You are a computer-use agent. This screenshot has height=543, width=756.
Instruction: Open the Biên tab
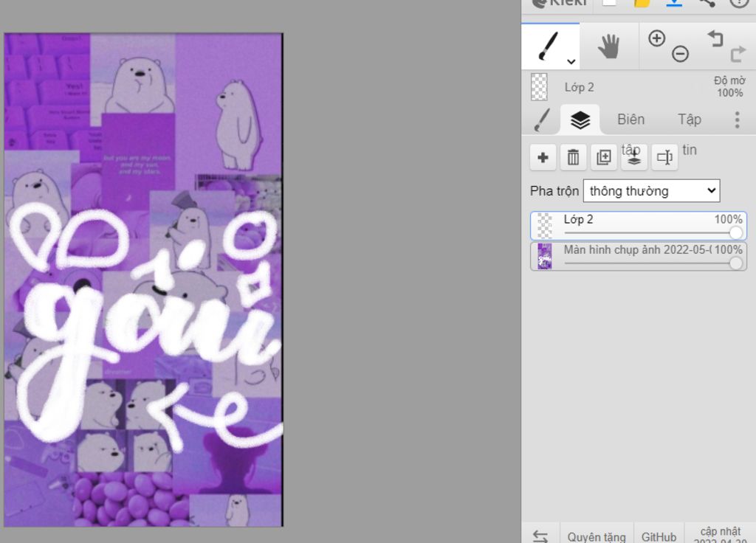point(630,120)
